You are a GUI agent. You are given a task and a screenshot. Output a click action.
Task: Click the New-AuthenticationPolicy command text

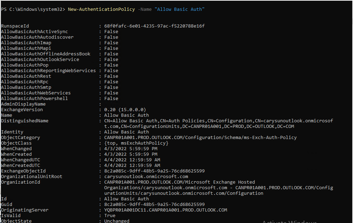click(101, 9)
